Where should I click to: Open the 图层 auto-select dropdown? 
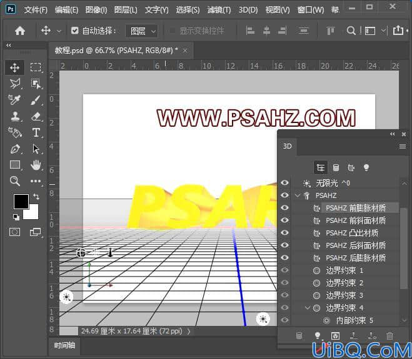point(142,31)
